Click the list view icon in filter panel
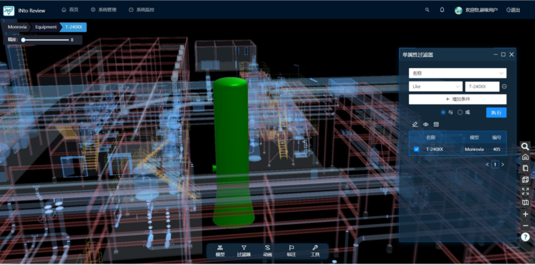 436,125
